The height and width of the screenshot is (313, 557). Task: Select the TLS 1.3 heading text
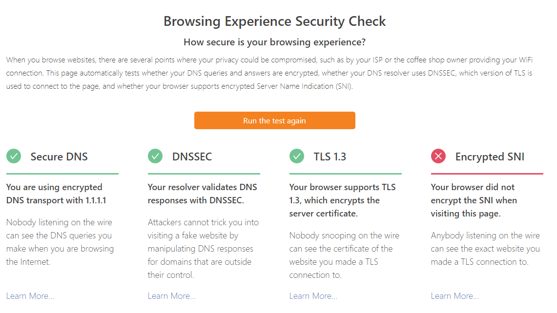330,156
